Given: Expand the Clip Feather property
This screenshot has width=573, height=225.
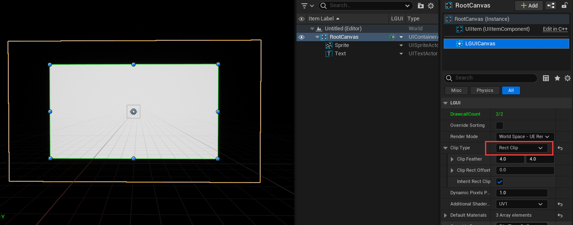Looking at the screenshot, I should coord(452,159).
